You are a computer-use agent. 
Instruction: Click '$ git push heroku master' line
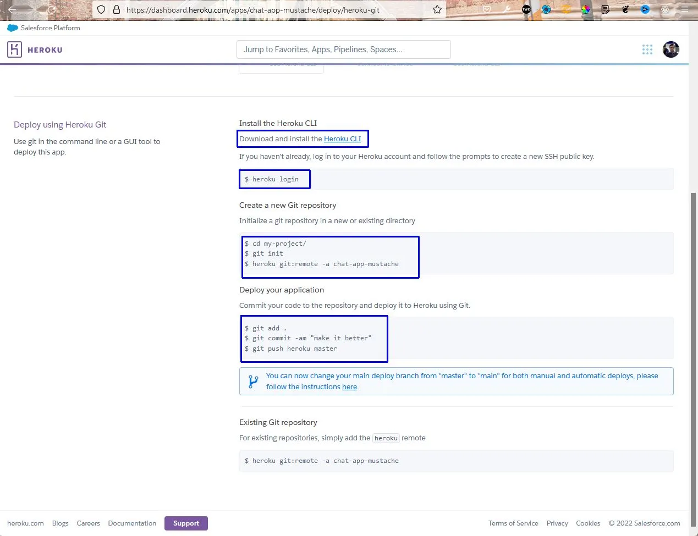coord(291,349)
